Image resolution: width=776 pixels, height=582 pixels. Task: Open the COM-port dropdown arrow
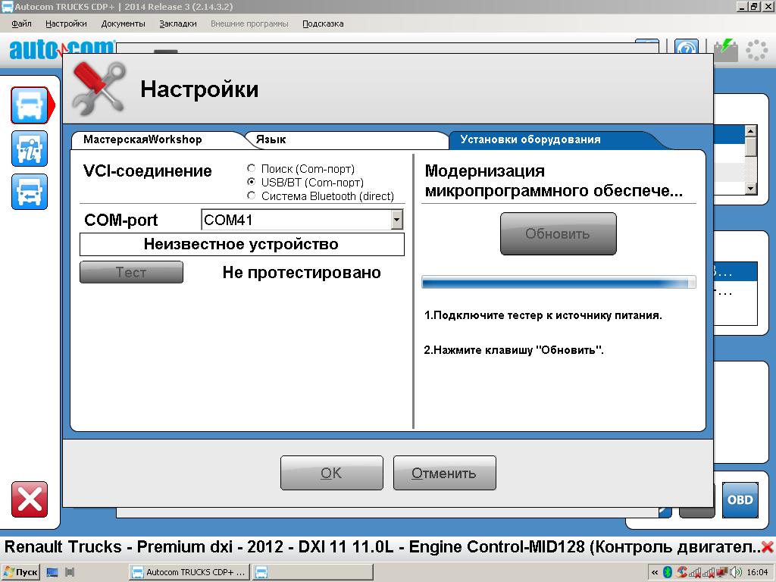[396, 220]
